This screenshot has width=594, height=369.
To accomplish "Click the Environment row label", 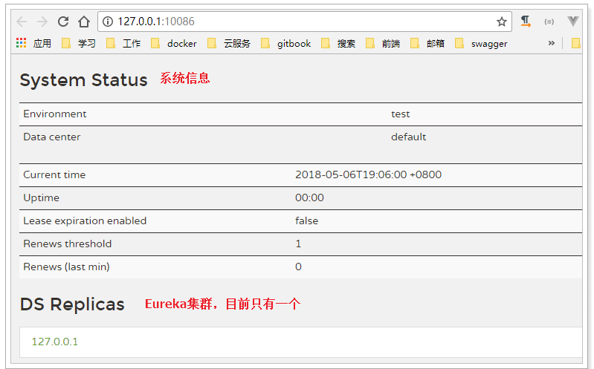I will tap(55, 114).
